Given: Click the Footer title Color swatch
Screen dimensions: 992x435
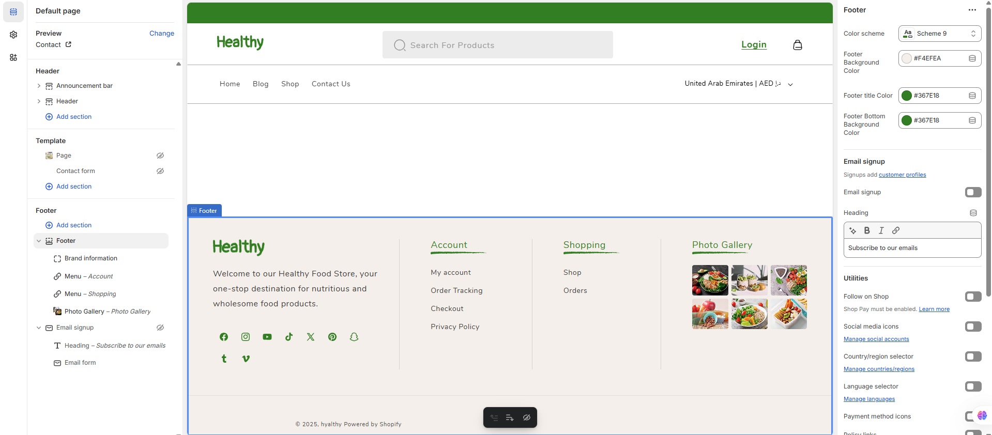Looking at the screenshot, I should click(907, 96).
